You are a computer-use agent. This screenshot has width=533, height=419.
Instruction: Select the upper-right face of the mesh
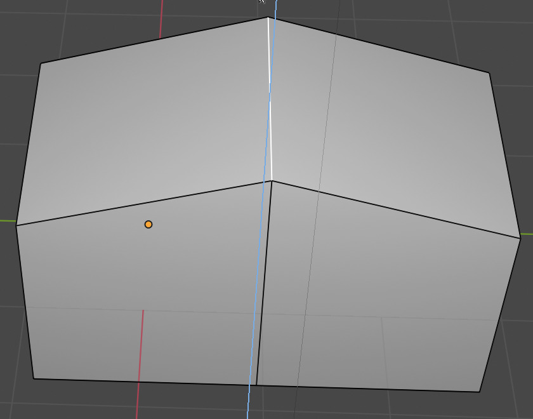click(393, 127)
